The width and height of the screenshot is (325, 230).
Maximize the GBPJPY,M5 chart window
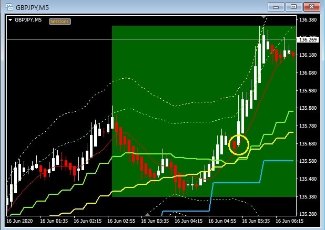(293, 7)
